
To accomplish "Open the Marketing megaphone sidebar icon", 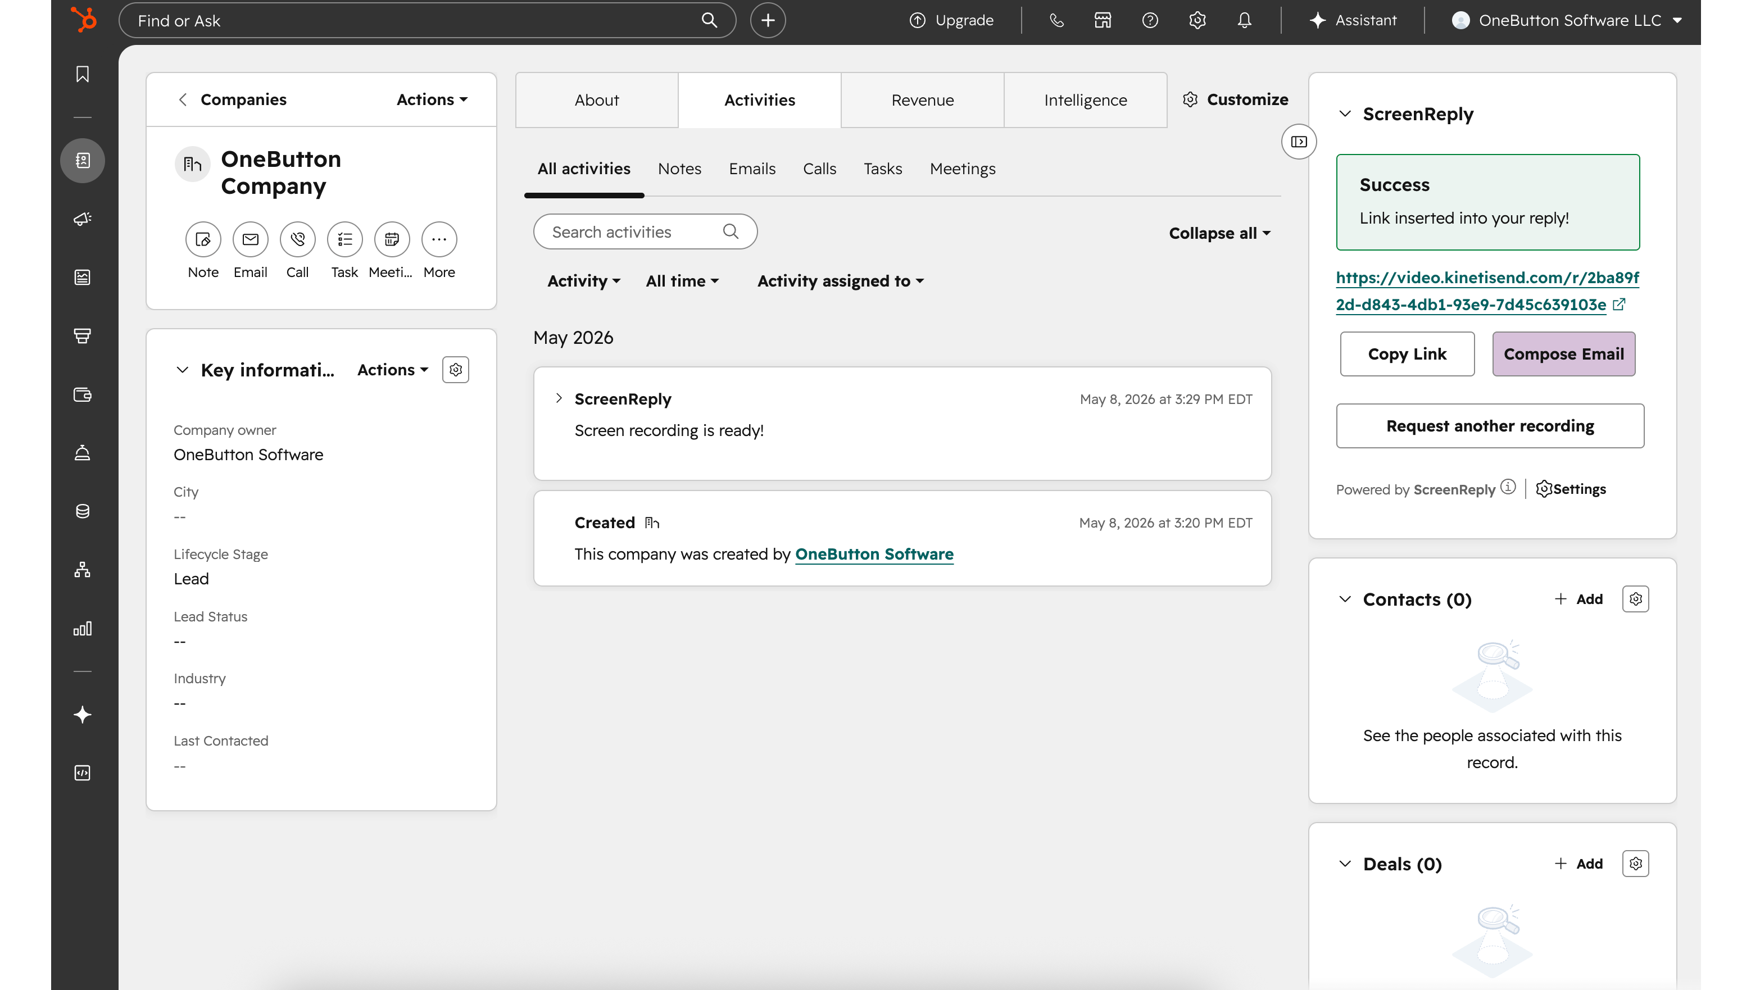I will click(83, 219).
